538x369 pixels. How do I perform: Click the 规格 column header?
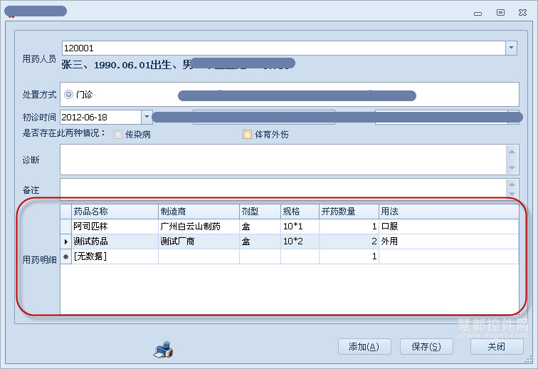[x=300, y=212]
